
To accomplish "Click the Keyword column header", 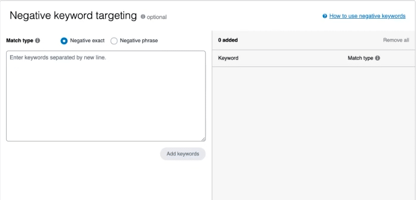I will [x=228, y=58].
